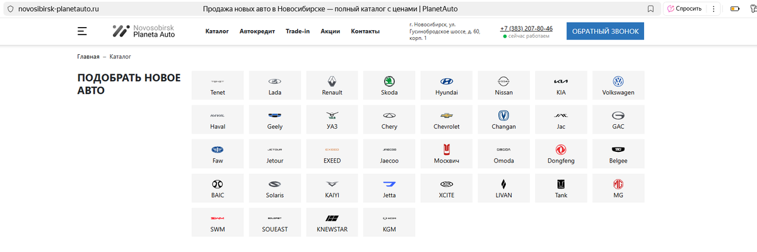Click the Спросить assistant button
This screenshot has height=252, width=757.
tap(684, 9)
